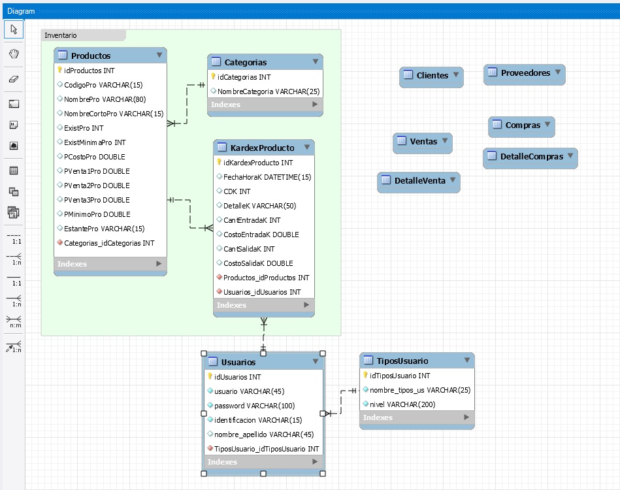The image size is (620, 490).
Task: Select the text note tool
Action: click(x=14, y=125)
